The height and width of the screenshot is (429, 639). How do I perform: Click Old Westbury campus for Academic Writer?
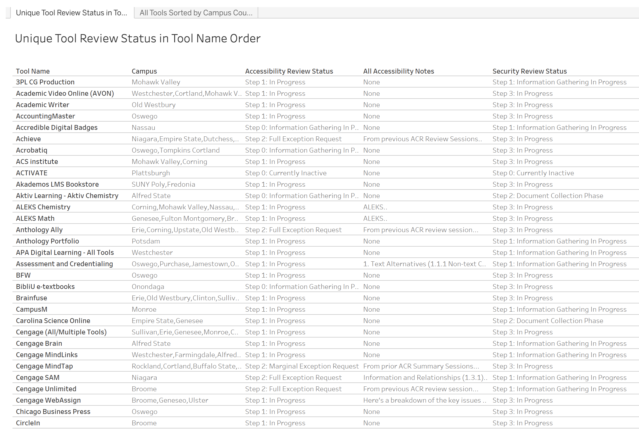tap(154, 105)
